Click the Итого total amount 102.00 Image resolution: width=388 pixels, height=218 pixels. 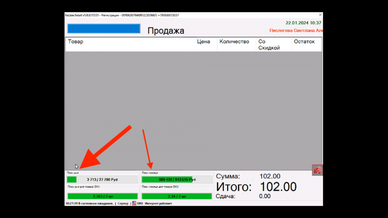[x=278, y=187]
